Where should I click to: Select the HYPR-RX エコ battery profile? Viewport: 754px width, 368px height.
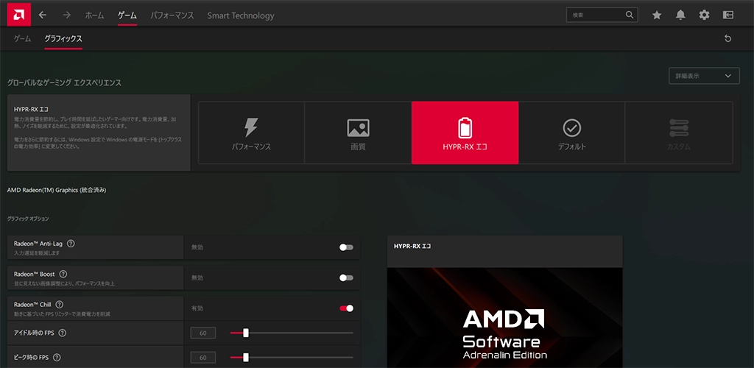click(x=465, y=132)
